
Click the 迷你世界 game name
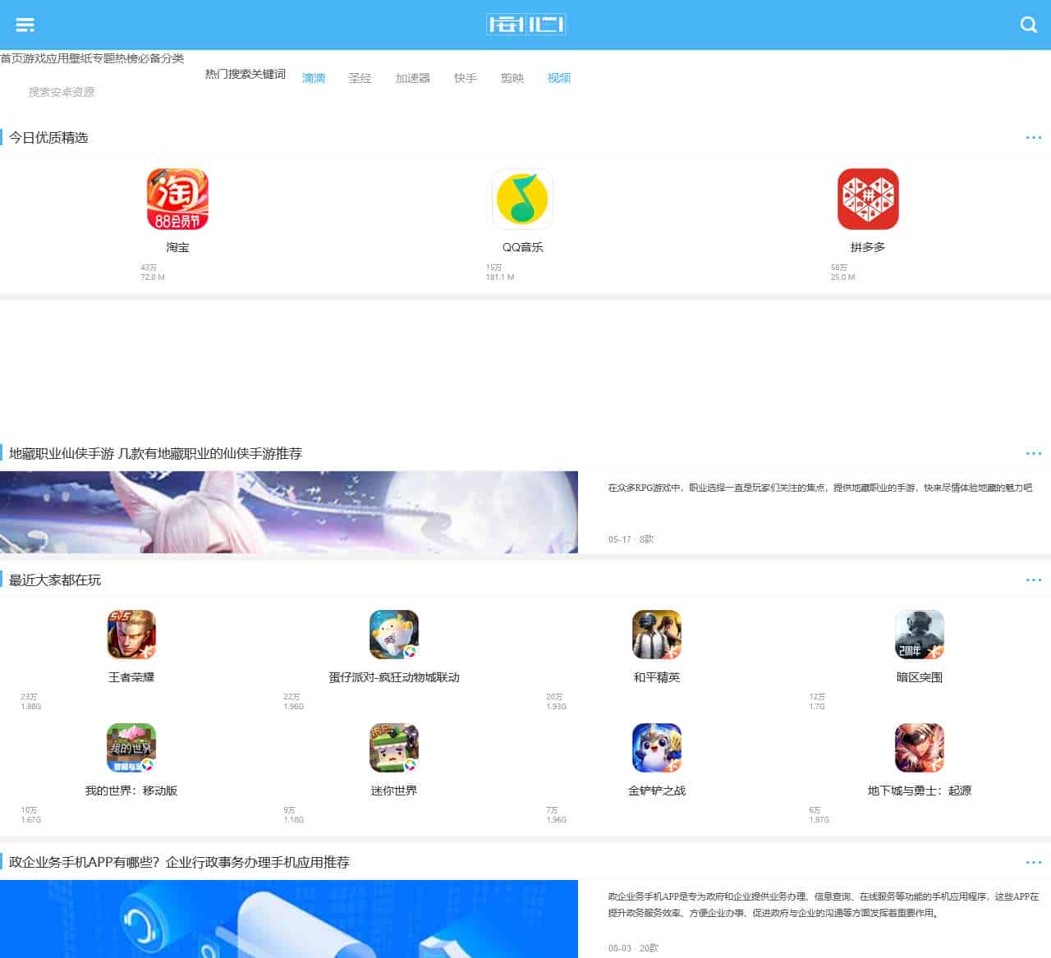pos(394,791)
